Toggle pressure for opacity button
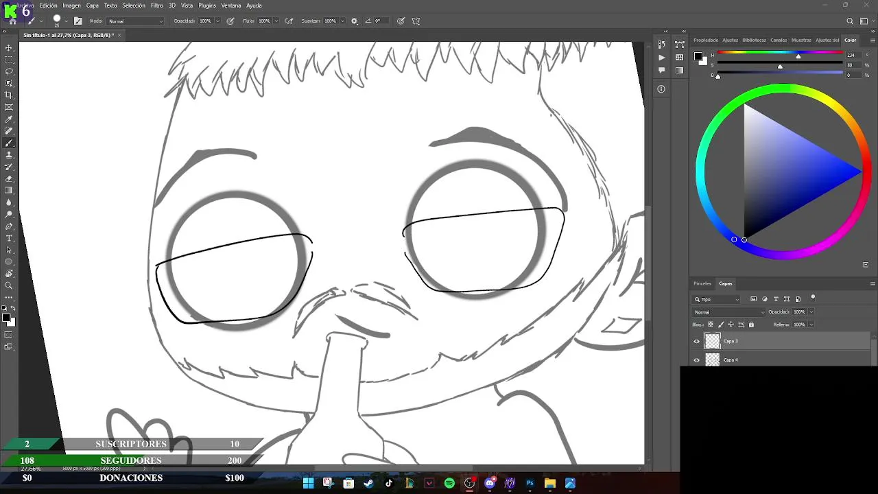 coord(230,21)
